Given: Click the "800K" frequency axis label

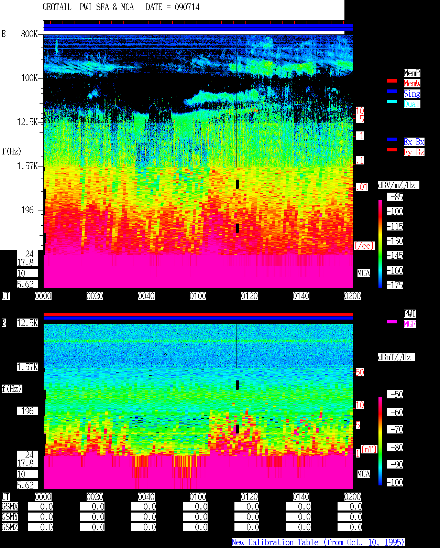Looking at the screenshot, I should tap(29, 34).
